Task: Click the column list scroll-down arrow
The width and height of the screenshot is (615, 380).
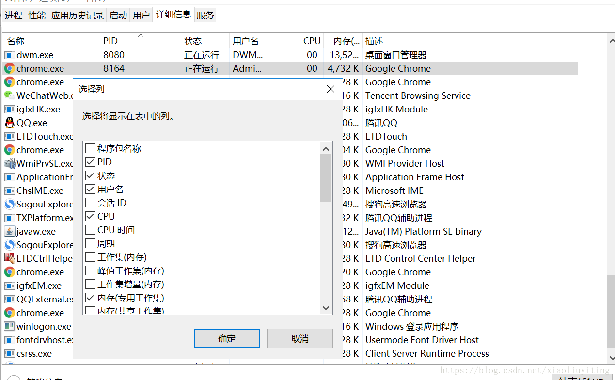Action: tap(326, 308)
